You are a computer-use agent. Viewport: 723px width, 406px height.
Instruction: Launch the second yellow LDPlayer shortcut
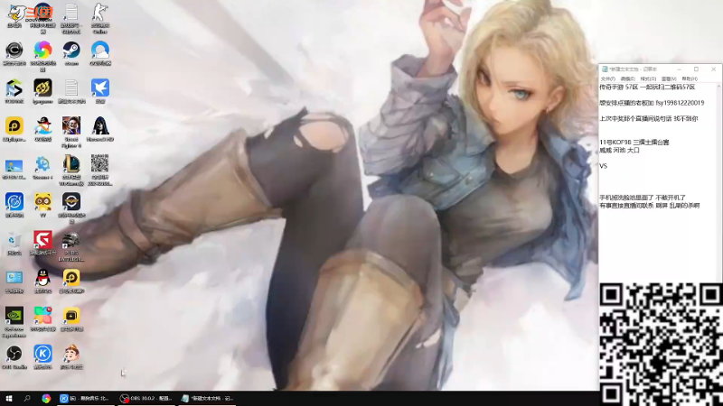point(71,278)
